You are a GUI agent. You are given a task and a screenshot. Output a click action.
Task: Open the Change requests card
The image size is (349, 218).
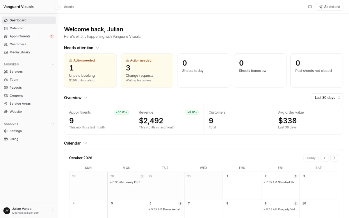147,71
